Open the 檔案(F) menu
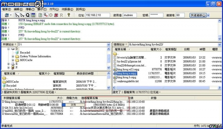This screenshot has width=223, height=129. pyautogui.click(x=7, y=9)
